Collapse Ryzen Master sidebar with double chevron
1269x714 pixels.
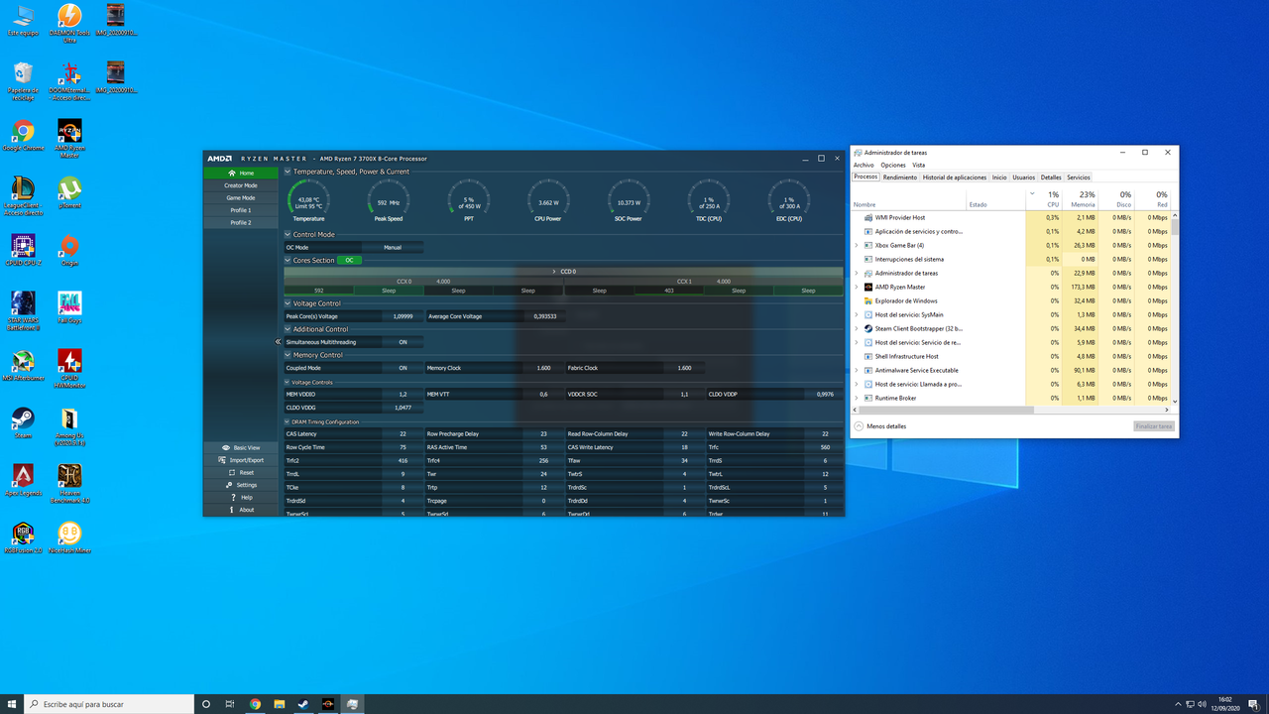tap(279, 342)
